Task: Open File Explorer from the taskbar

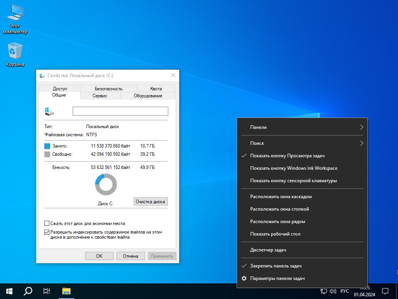Action: tap(66, 291)
